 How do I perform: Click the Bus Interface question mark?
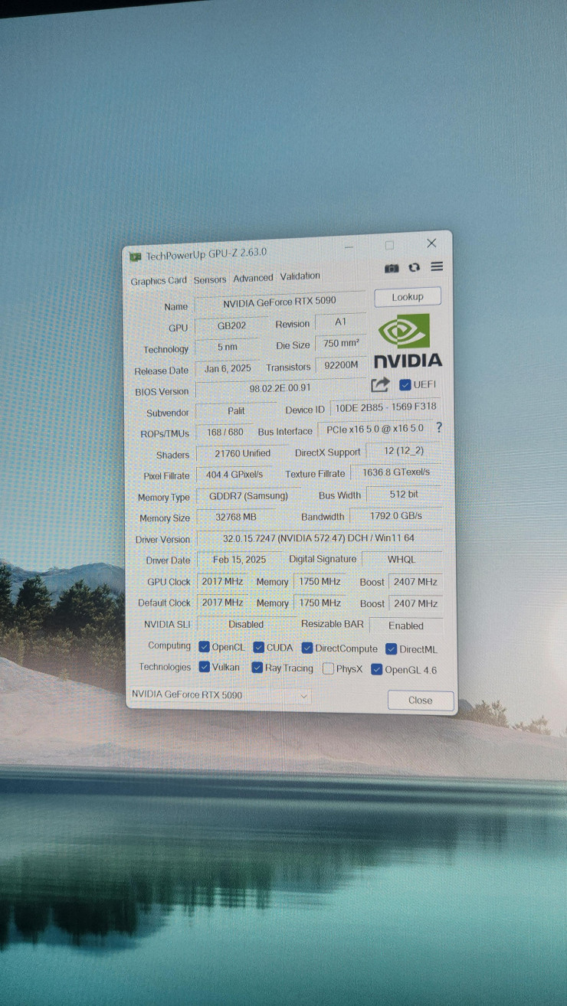tap(438, 428)
